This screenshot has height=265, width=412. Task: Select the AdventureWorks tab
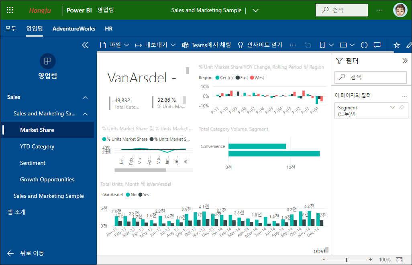pyautogui.click(x=74, y=29)
